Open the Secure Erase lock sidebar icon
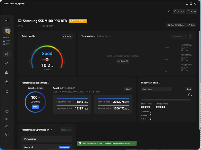 [7, 91]
